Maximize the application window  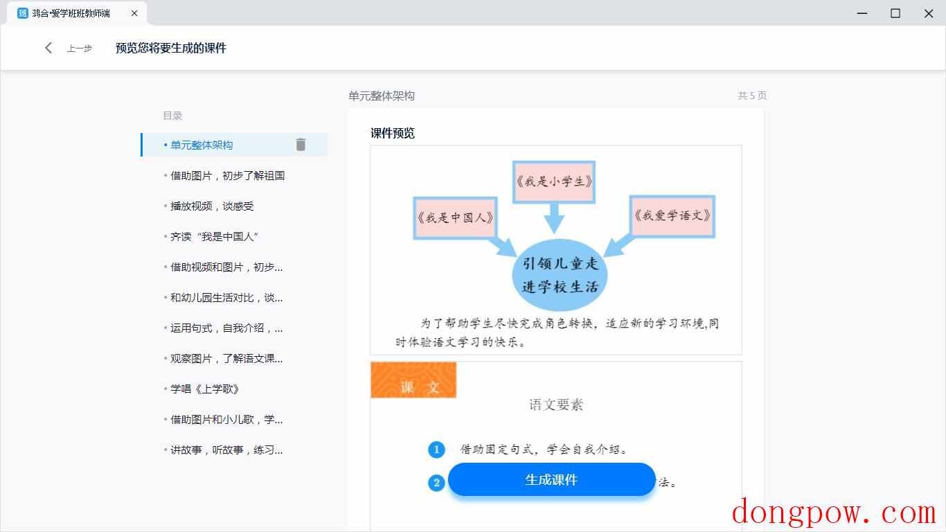[895, 13]
